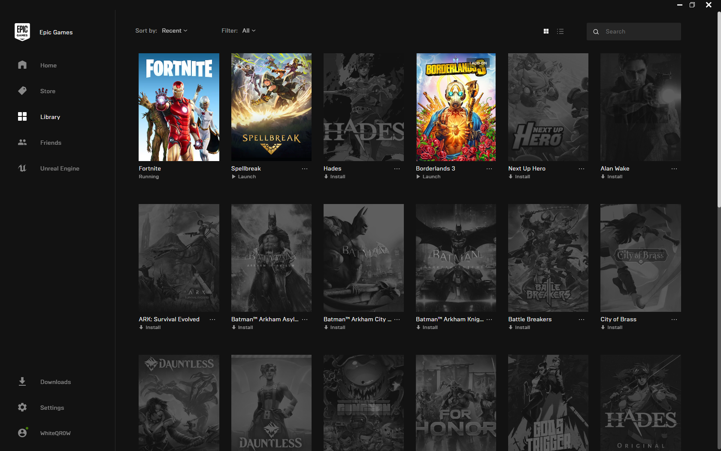
Task: Expand the Sort by Recent dropdown
Action: click(174, 30)
